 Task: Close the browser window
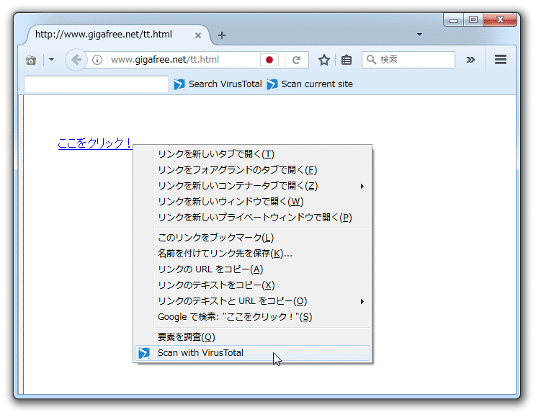pyautogui.click(x=500, y=20)
